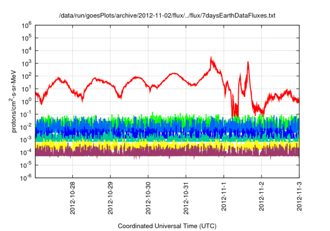330x231 pixels.
Task: Select the 2012-11-3 date tick label
Action: point(299,196)
